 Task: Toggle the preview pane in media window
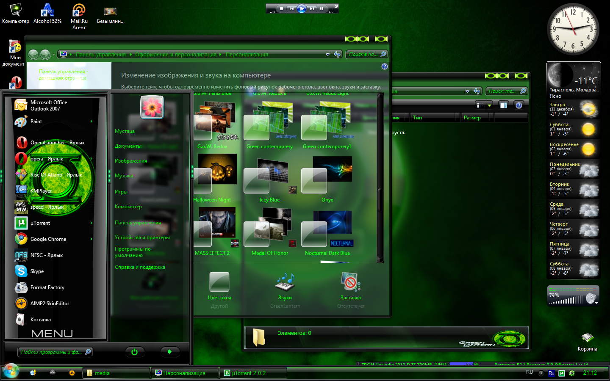click(x=503, y=105)
